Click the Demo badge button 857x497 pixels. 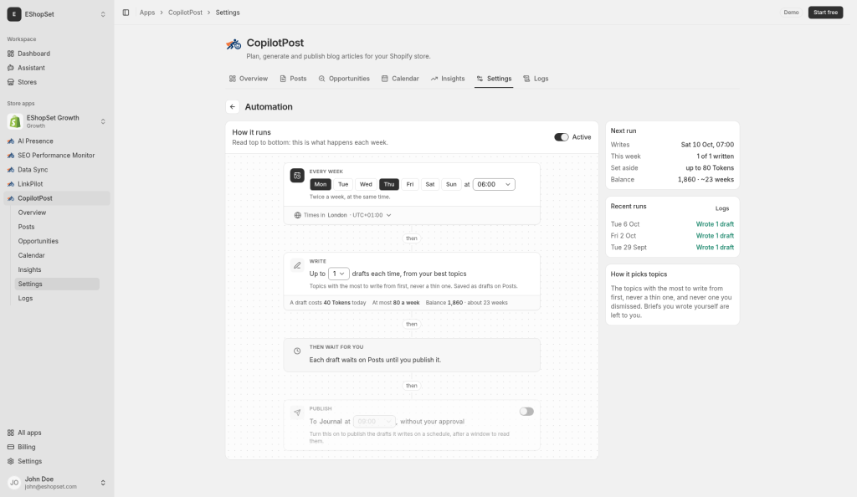[791, 13]
